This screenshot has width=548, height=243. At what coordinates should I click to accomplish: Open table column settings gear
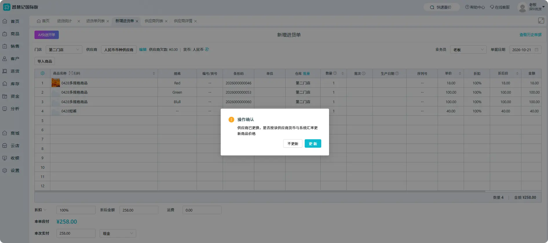pos(43,73)
